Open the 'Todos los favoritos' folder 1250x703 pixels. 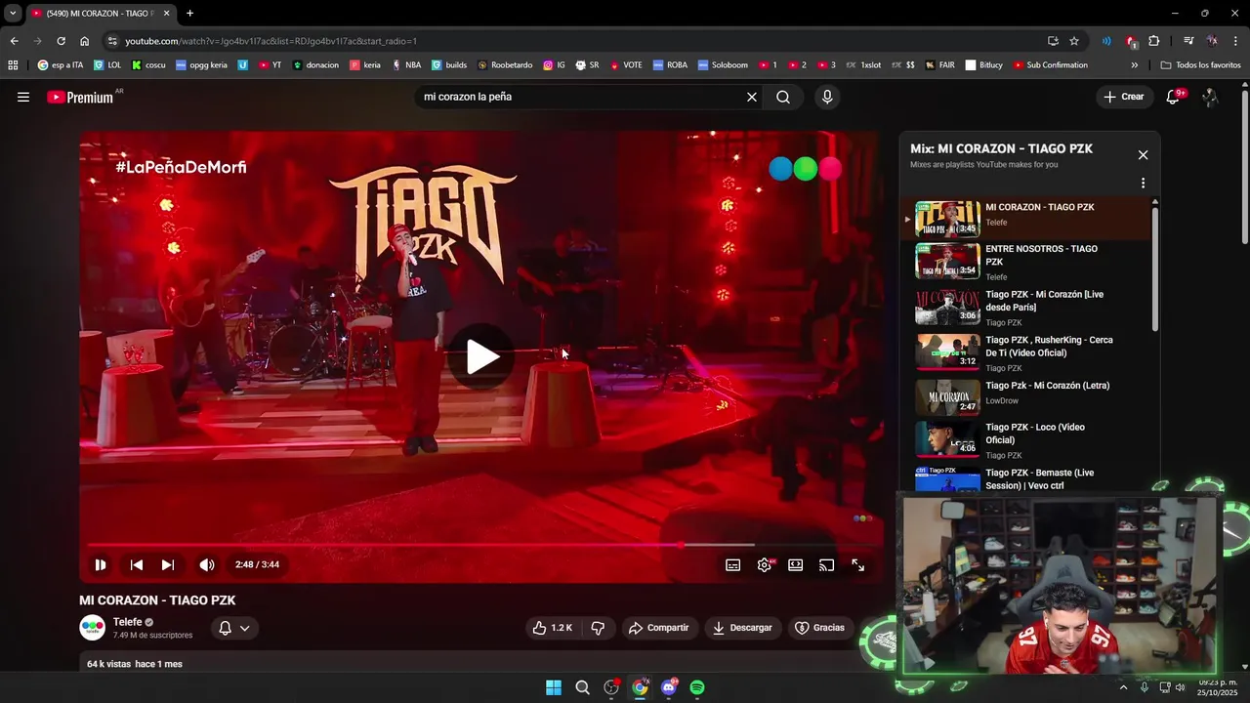1201,65
